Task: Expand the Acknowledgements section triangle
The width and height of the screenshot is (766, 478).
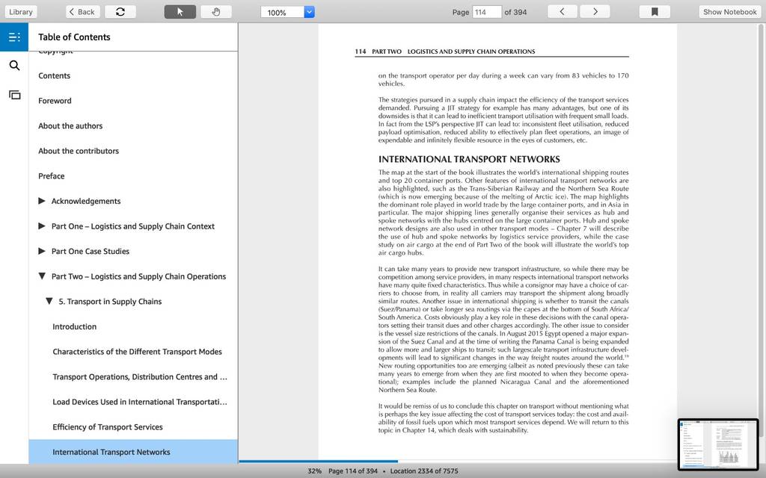Action: pos(42,201)
